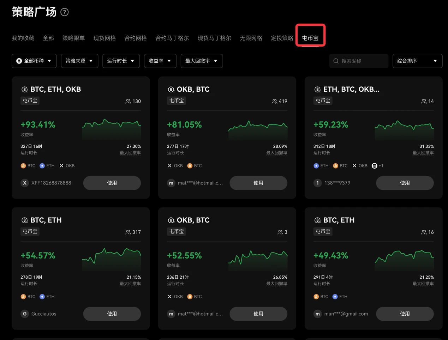448x340 pixels.
Task: Open the 定投策略 tab
Action: pos(282,38)
